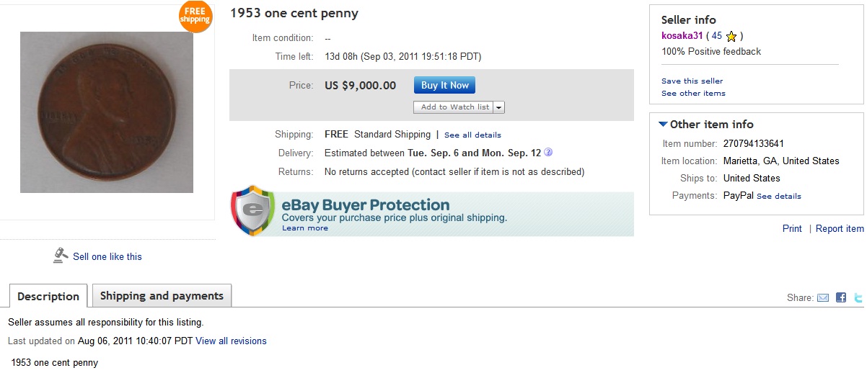Open the Shipping and payments tab
This screenshot has height=373, width=867.
coord(162,295)
